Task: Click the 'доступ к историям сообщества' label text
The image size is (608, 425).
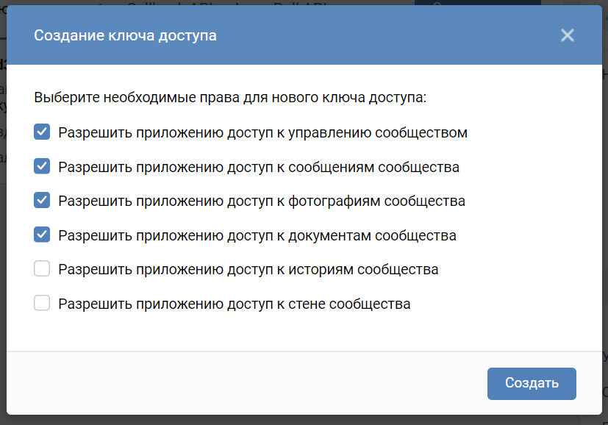Action: (x=248, y=269)
